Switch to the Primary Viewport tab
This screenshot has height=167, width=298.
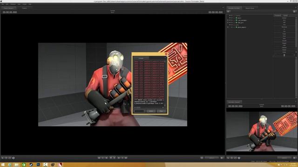pyautogui.click(x=9, y=8)
